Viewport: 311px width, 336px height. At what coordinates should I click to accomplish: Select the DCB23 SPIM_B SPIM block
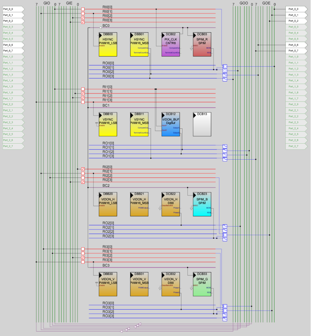pyautogui.click(x=202, y=204)
